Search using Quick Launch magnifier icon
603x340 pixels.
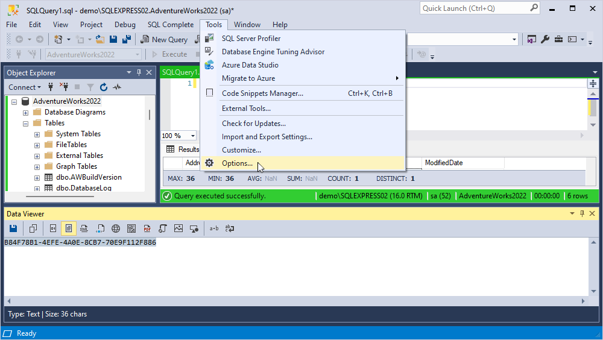tap(534, 8)
